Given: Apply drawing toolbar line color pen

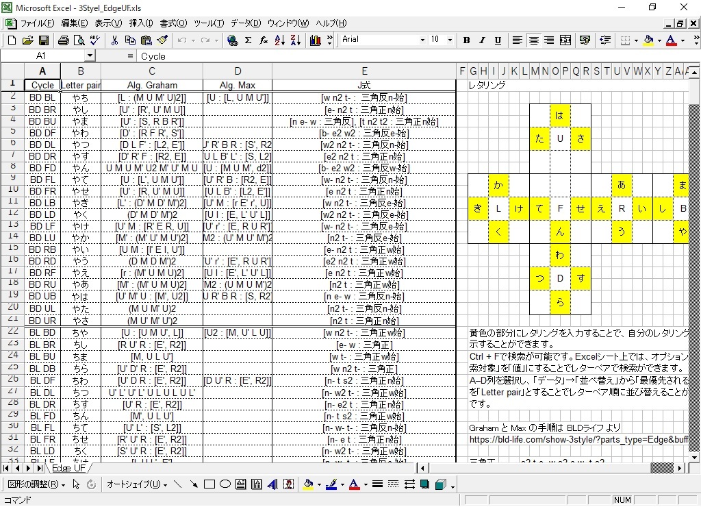Looking at the screenshot, I should click(331, 484).
